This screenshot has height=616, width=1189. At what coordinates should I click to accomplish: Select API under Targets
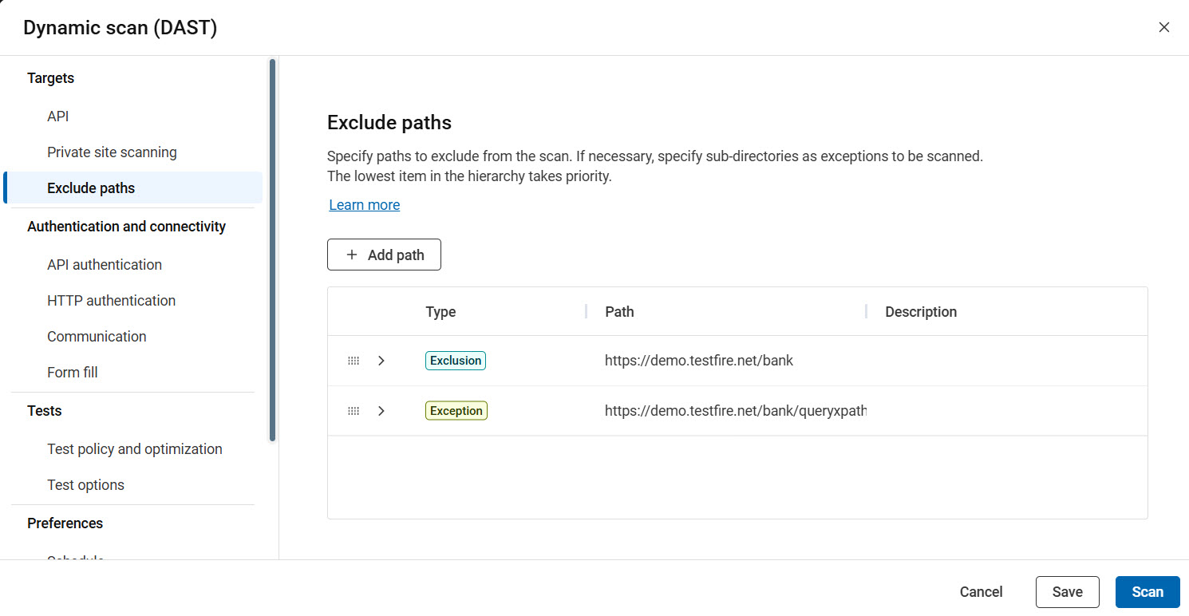58,116
